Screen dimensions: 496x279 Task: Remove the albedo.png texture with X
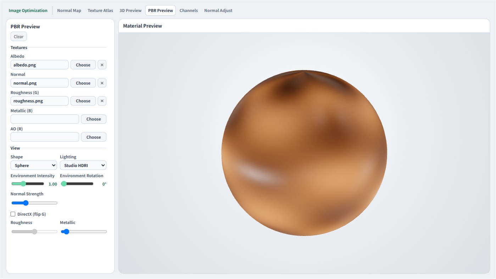102,65
